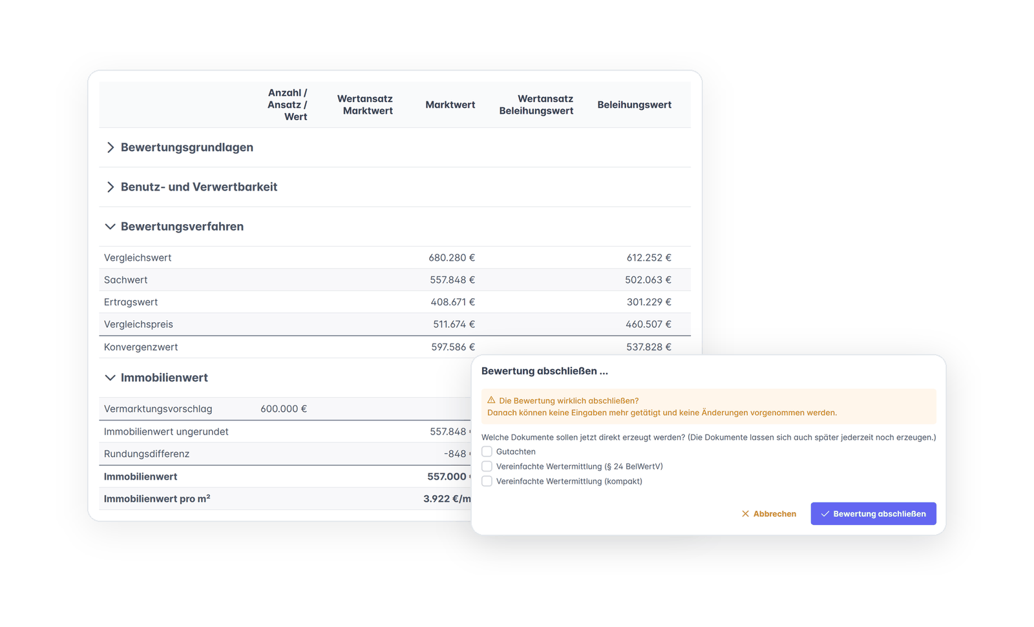Select the Immobilienwert pro m² row label
This screenshot has height=627, width=1034.
click(x=157, y=499)
